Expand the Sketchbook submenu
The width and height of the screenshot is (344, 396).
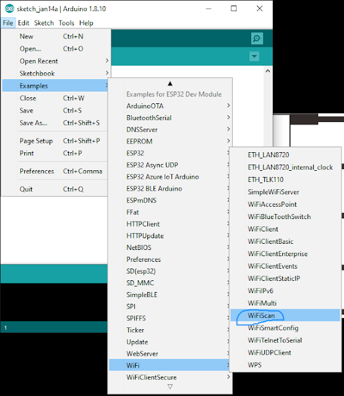click(x=56, y=74)
